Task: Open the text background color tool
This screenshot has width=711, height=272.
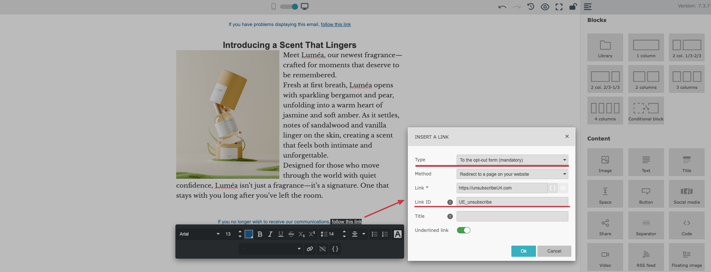Action: [398, 234]
